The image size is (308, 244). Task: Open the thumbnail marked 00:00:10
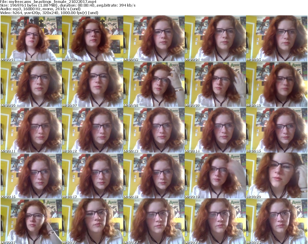click(x=277, y=84)
